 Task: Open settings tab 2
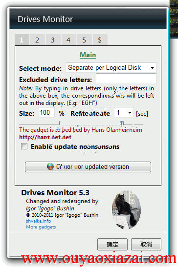[x=37, y=40]
